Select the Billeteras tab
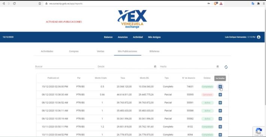Viewport: 266px width, 137px height. (154, 51)
